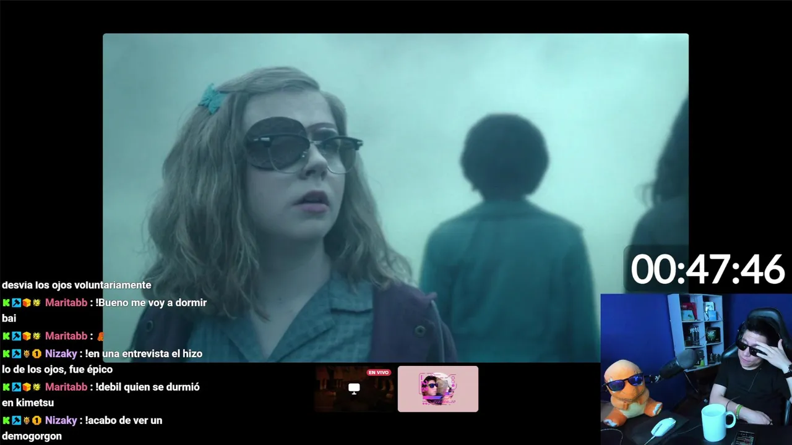The image size is (792, 445).
Task: Open Maritabb's name beside "debil quien se durmió"
Action: (x=66, y=387)
